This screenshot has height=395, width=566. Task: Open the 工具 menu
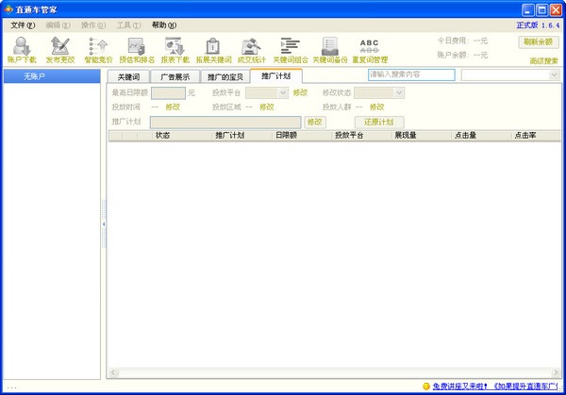coord(128,25)
